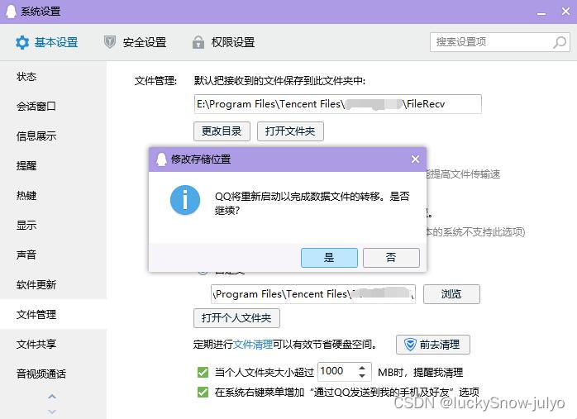Image resolution: width=577 pixels, height=419 pixels.
Task: Close the 修改存储位置 dialog
Action: [416, 159]
